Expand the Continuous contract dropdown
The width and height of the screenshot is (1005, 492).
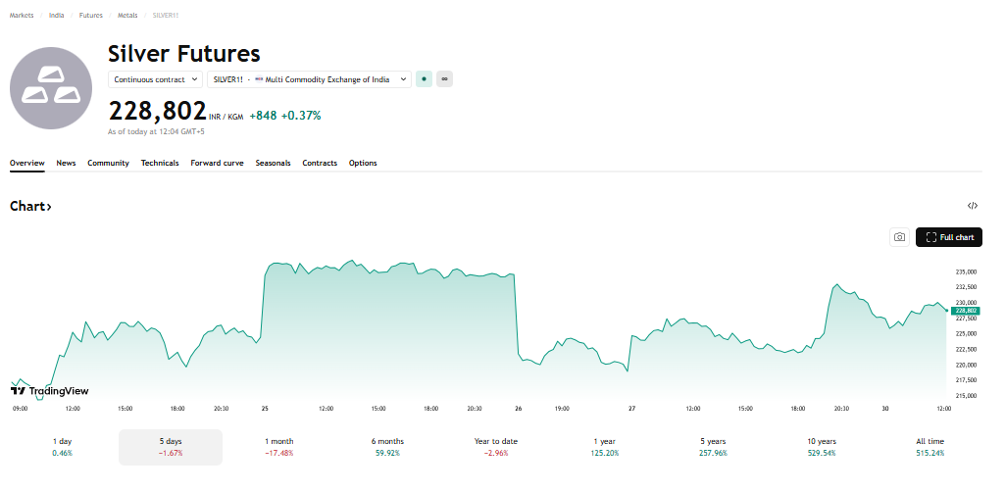(x=156, y=79)
